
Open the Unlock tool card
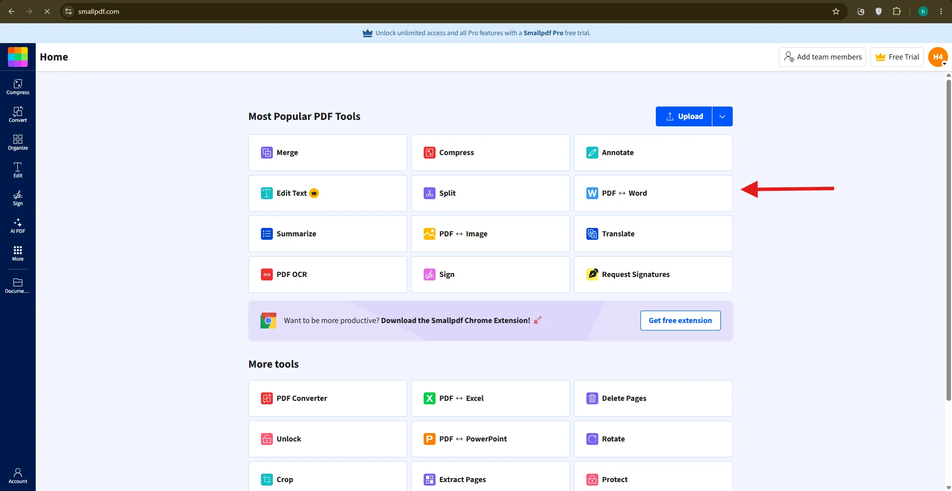point(328,439)
